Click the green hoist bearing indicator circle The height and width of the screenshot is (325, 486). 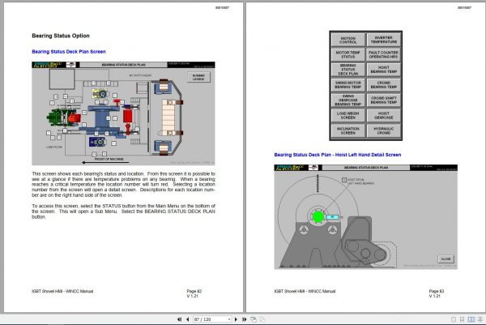318,216
